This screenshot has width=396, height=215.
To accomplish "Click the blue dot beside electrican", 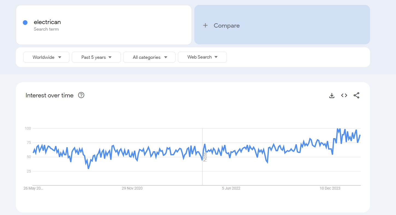I will [x=25, y=23].
